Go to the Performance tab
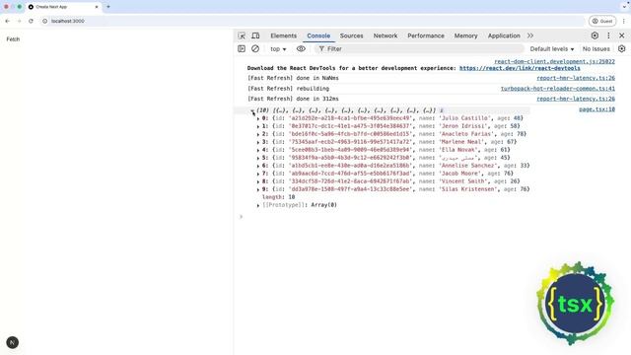 426,35
